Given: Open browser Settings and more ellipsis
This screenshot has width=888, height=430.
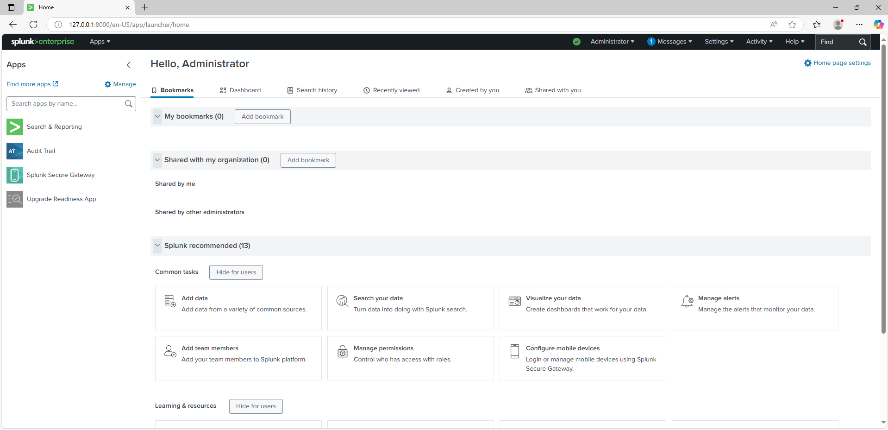Looking at the screenshot, I should [859, 25].
